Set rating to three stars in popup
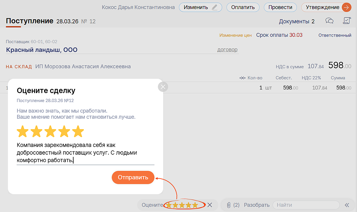Screen dimensions: 357x212 (50, 131)
